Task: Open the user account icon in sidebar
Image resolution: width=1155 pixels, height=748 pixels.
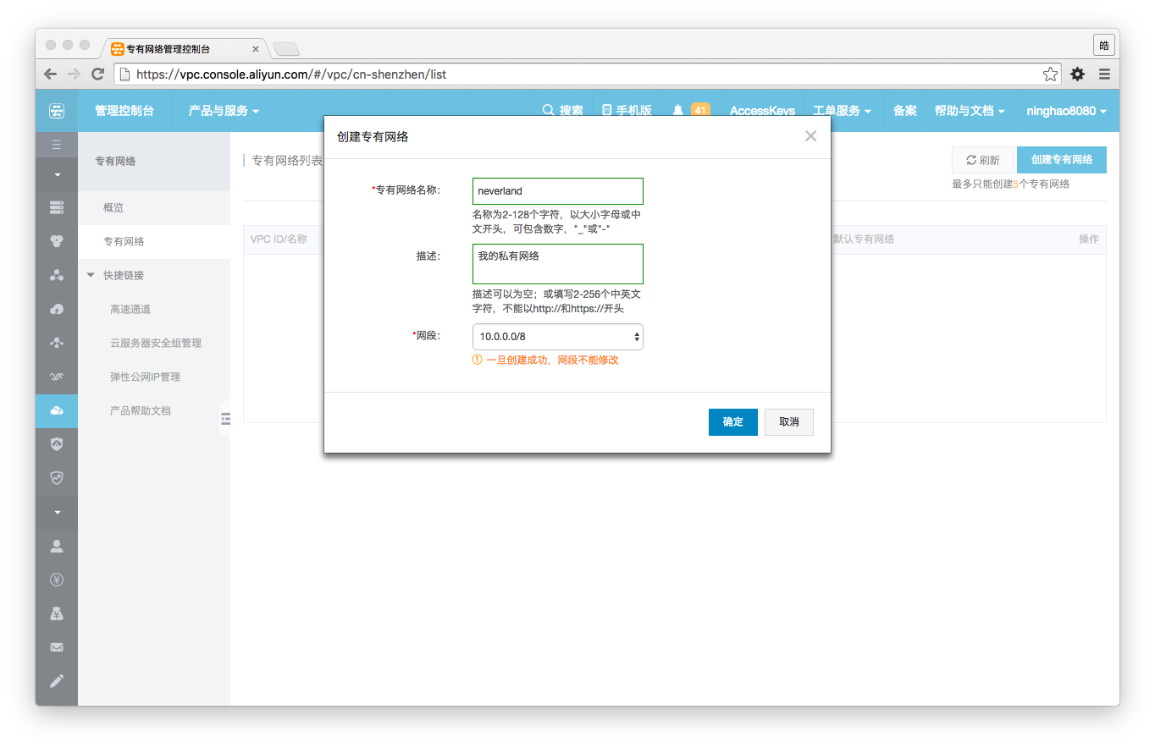Action: [57, 546]
